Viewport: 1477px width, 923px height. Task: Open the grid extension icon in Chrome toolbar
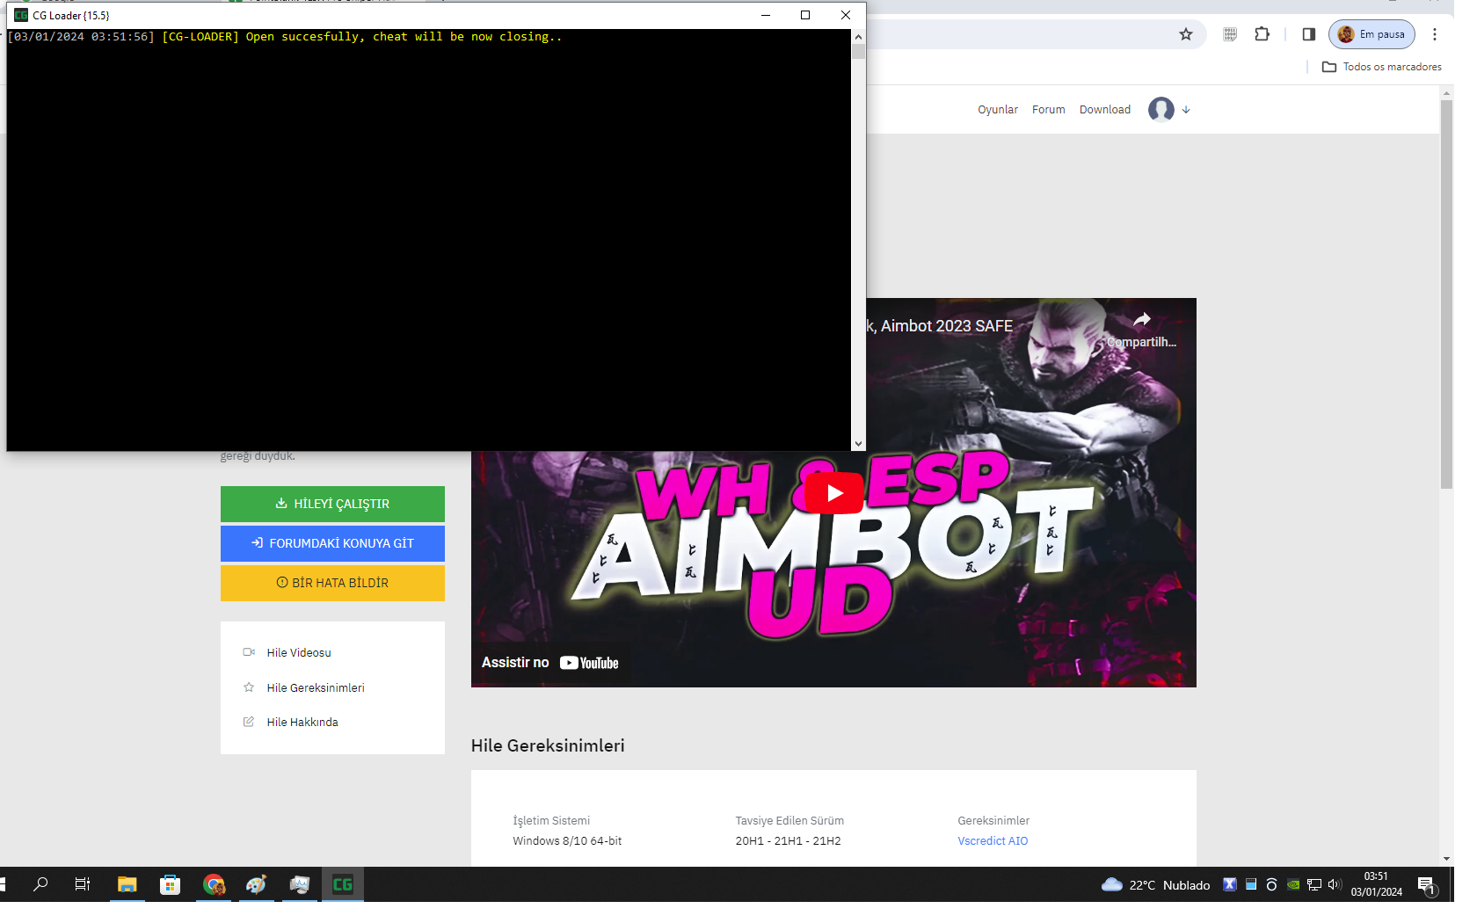pyautogui.click(x=1230, y=34)
